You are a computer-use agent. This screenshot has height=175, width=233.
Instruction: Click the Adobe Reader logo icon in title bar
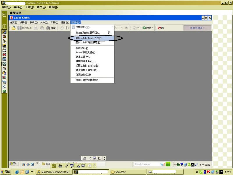tap(11, 18)
